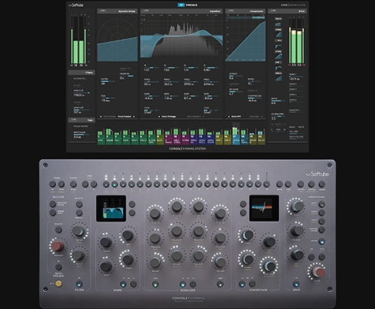Image resolution: width=375 pixels, height=309 pixels.
Task: Open the Dynamic Shape section header
Action: [118, 11]
